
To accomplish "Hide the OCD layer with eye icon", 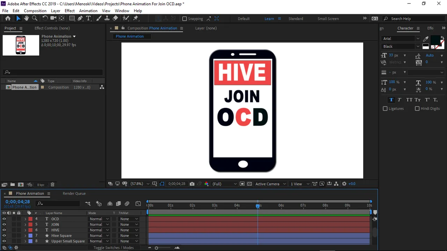I will 4,219.
